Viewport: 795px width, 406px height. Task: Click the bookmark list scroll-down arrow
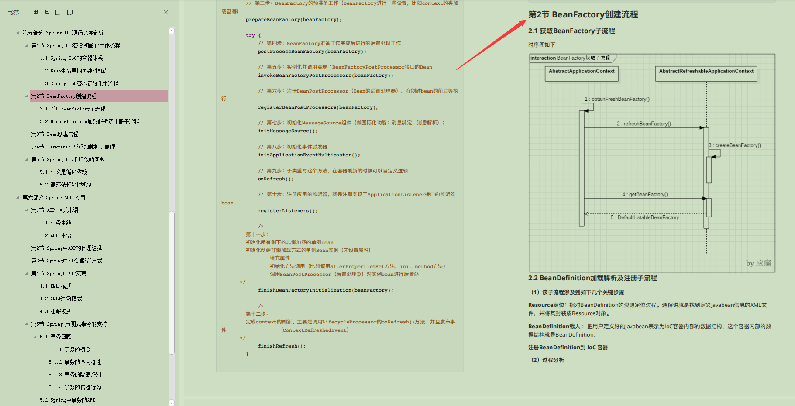[x=172, y=403]
